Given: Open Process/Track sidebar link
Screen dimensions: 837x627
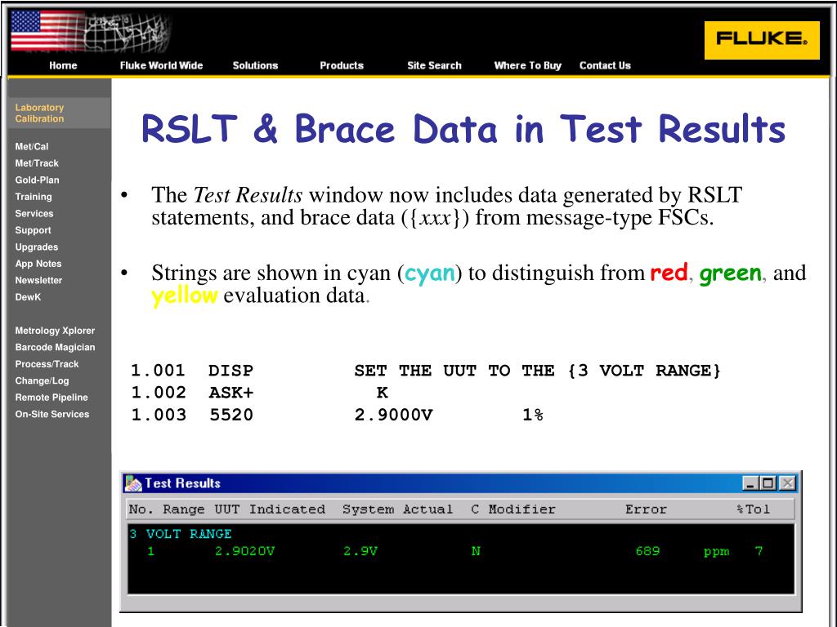Looking at the screenshot, I should click(x=47, y=364).
